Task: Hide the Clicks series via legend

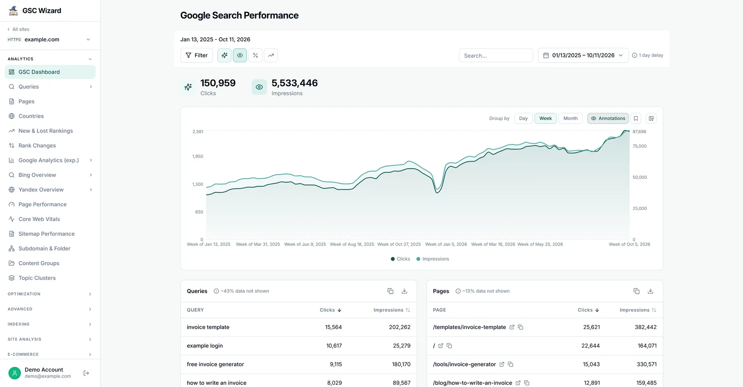Action: coord(400,259)
